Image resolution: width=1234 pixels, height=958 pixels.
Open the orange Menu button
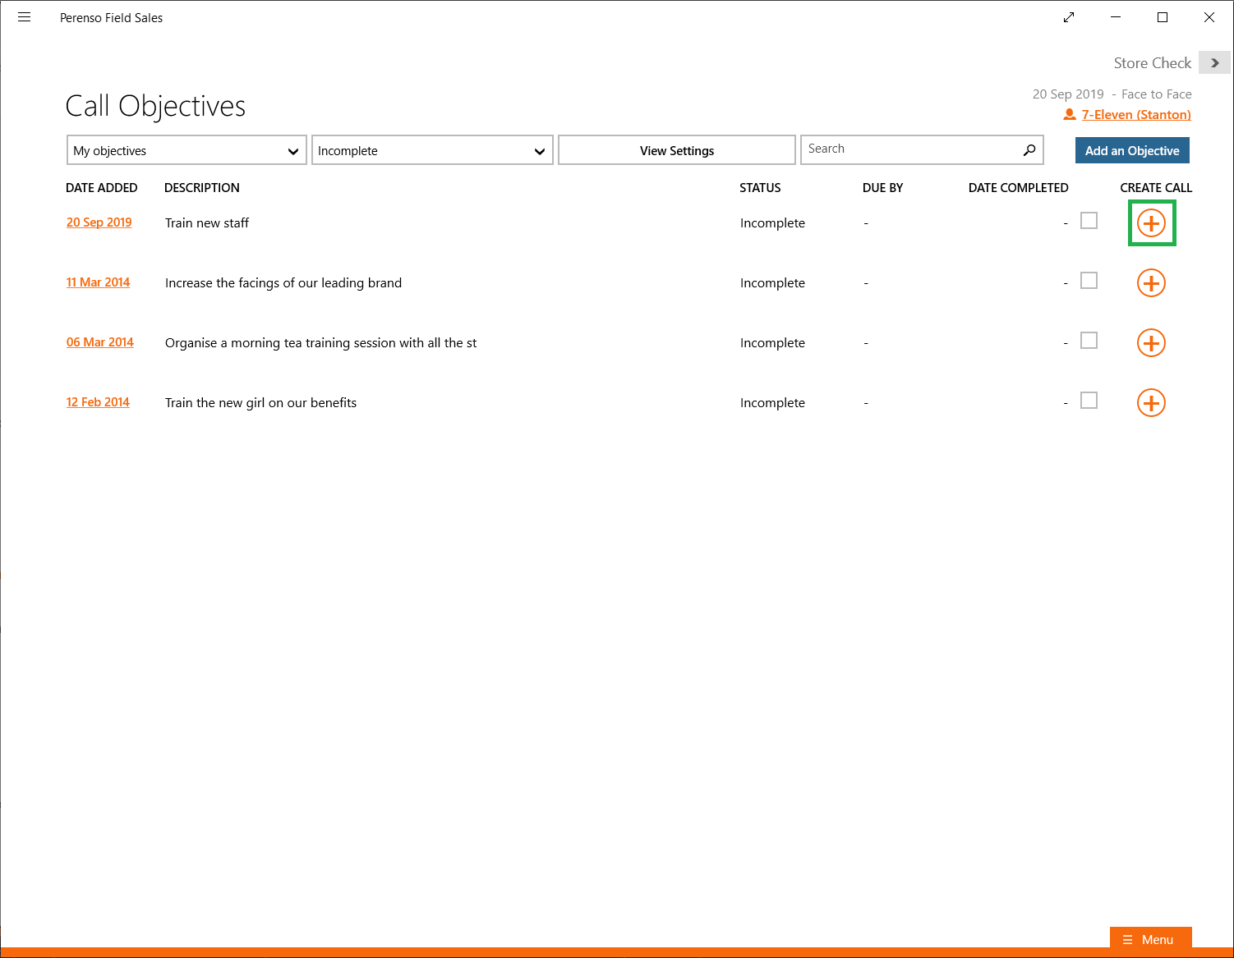tap(1150, 940)
